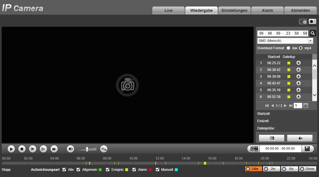Click the video clip scissors icon
The height and width of the screenshot is (177, 319).
[x=253, y=149]
